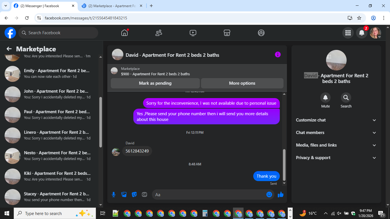Screen dimensions: 390x219
Task: Open the Marketplace storefront icon
Action: [x=227, y=33]
